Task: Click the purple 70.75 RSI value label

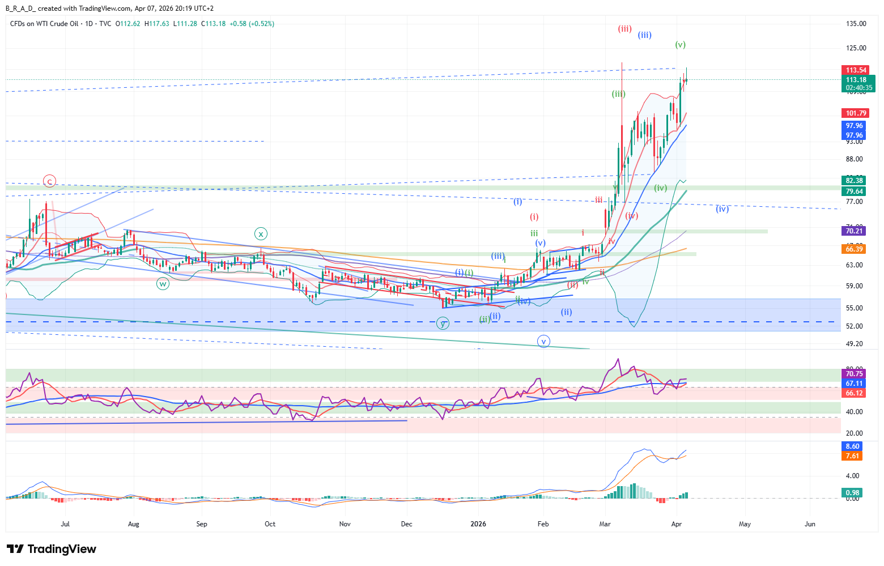Action: [x=854, y=374]
